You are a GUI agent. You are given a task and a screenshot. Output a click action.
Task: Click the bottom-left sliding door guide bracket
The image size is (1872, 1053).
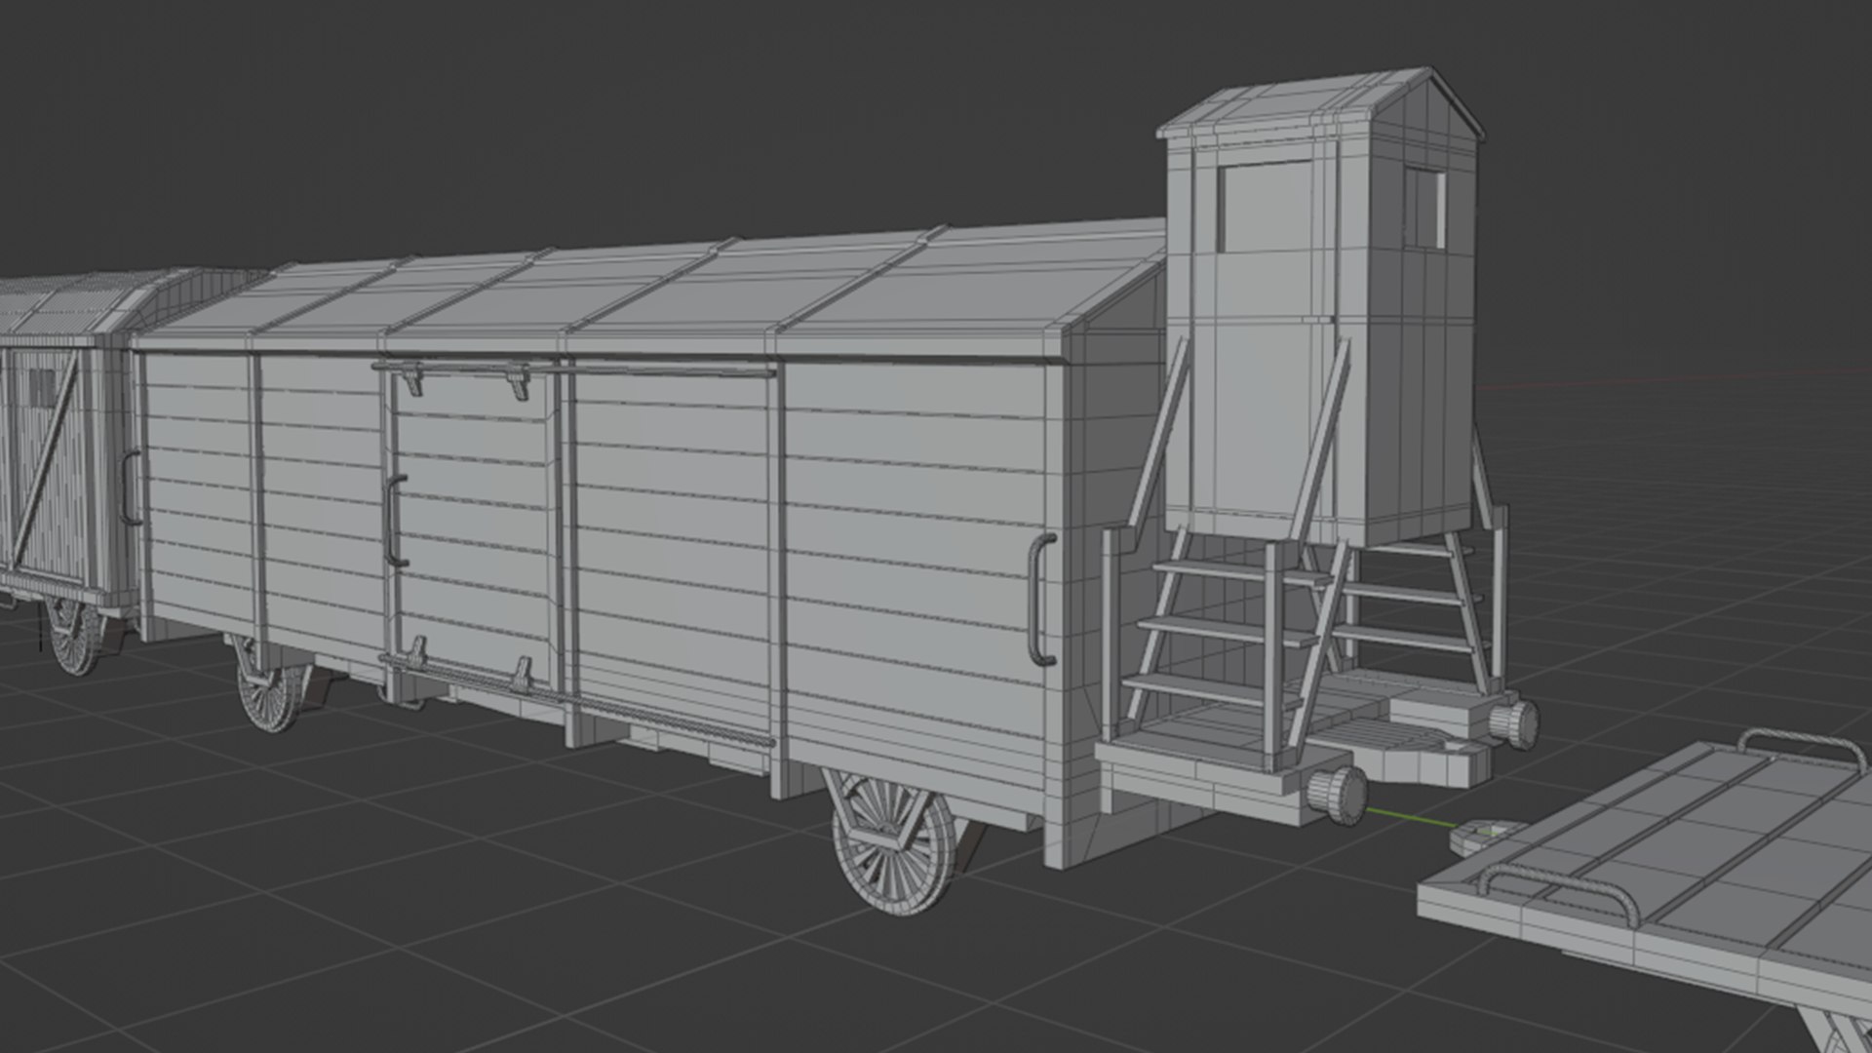pyautogui.click(x=417, y=651)
